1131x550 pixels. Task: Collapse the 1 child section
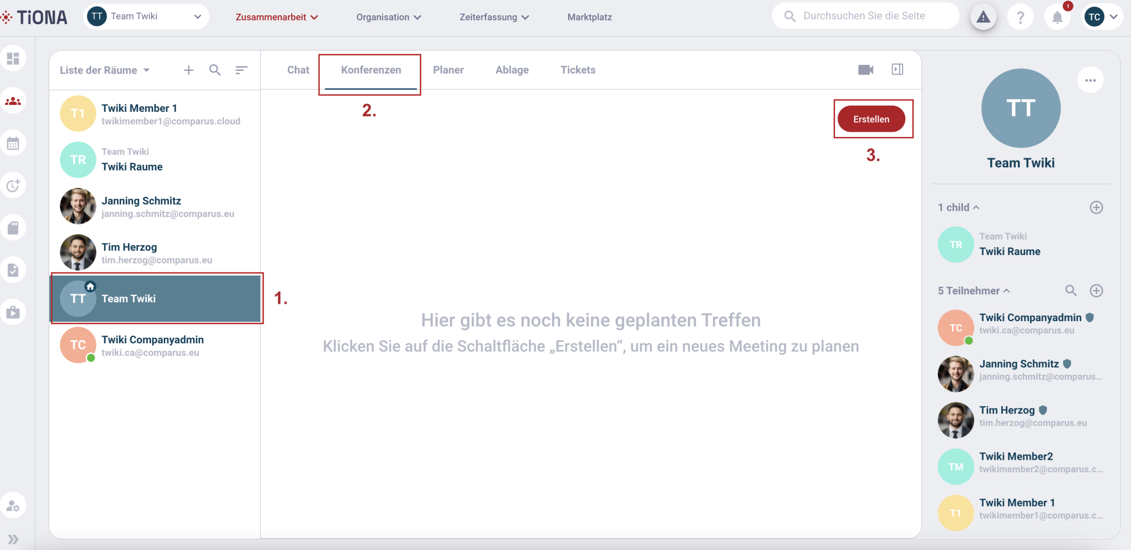(959, 207)
